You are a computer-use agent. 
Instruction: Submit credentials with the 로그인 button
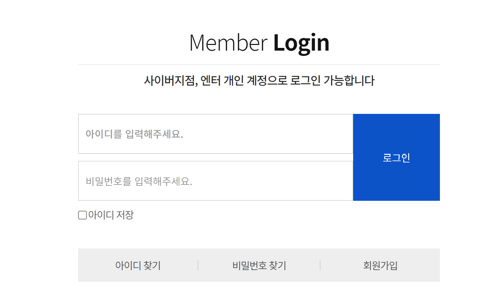tap(396, 157)
